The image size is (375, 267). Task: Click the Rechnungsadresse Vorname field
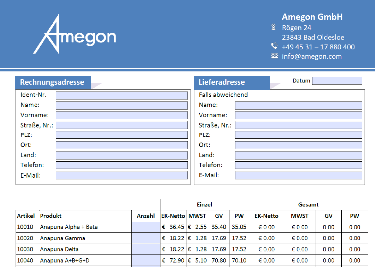122,115
